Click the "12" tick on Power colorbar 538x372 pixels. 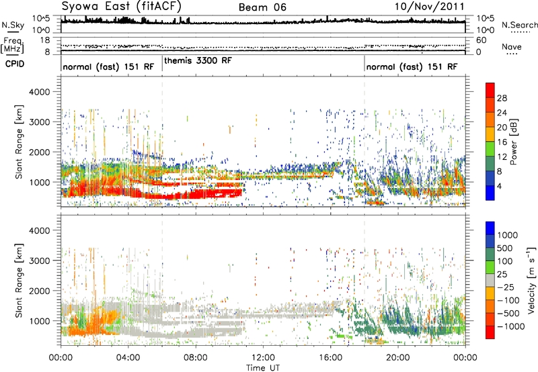(x=502, y=157)
